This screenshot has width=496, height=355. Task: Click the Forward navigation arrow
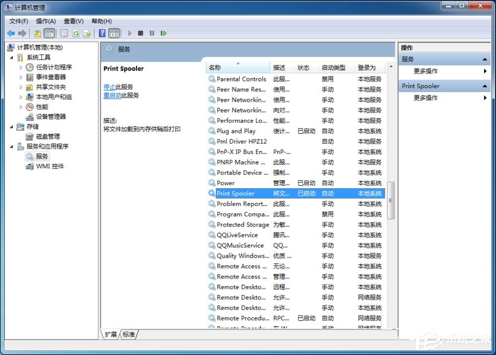click(x=21, y=33)
